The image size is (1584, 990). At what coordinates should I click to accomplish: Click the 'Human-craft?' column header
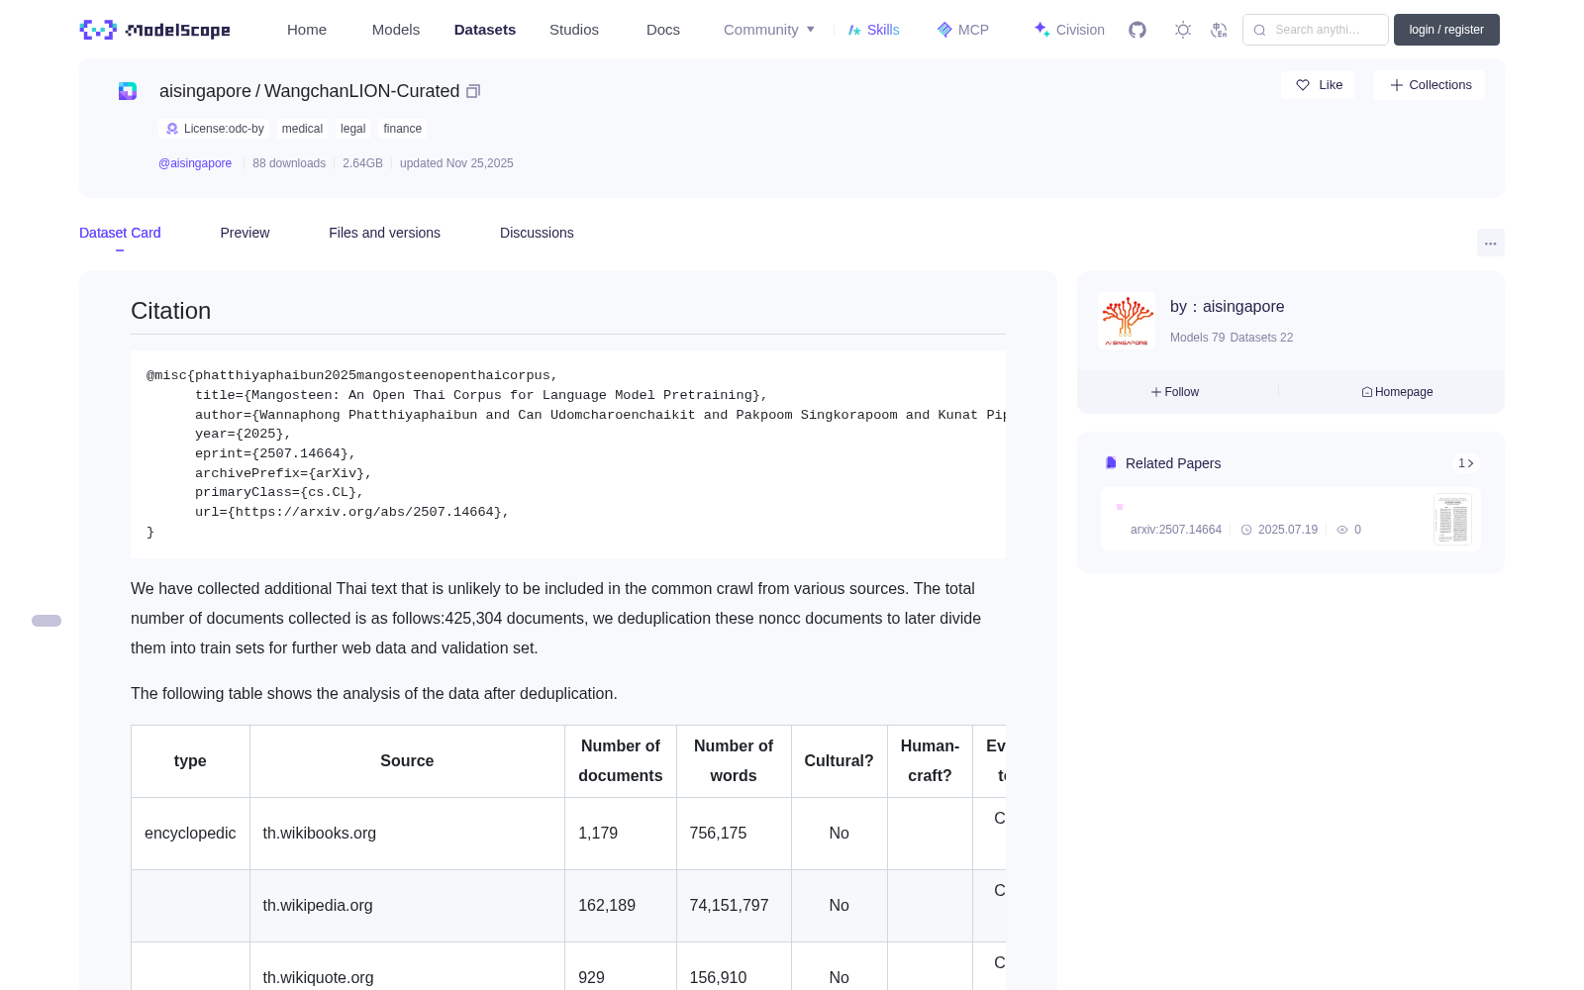click(930, 761)
